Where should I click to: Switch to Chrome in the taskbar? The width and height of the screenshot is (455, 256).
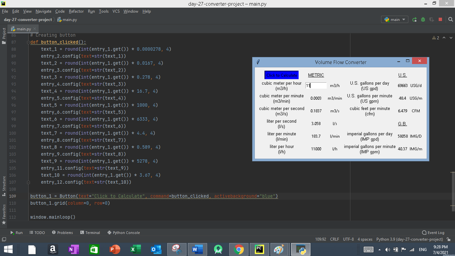[238, 249]
